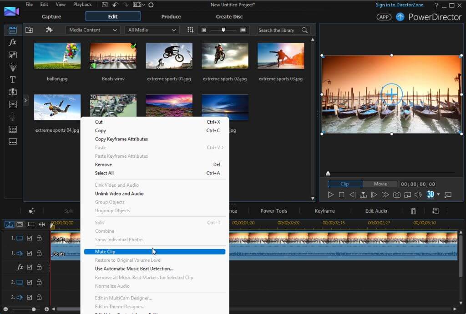Click the import media folder icon
This screenshot has width=466, height=314.
point(29,30)
